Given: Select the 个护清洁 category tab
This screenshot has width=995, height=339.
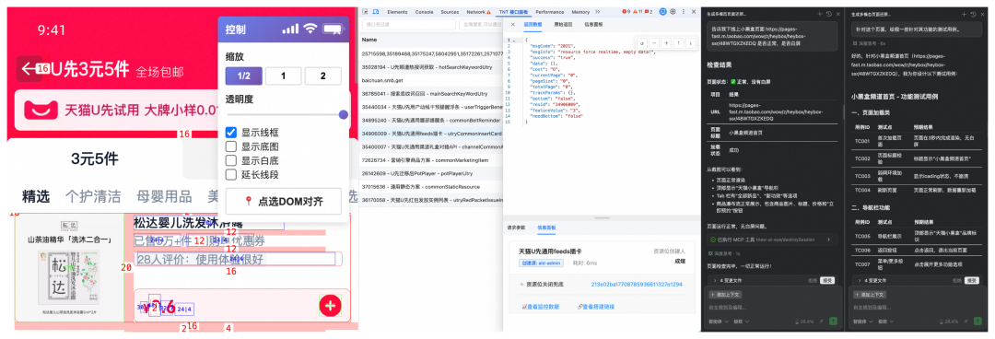Looking at the screenshot, I should (x=93, y=196).
